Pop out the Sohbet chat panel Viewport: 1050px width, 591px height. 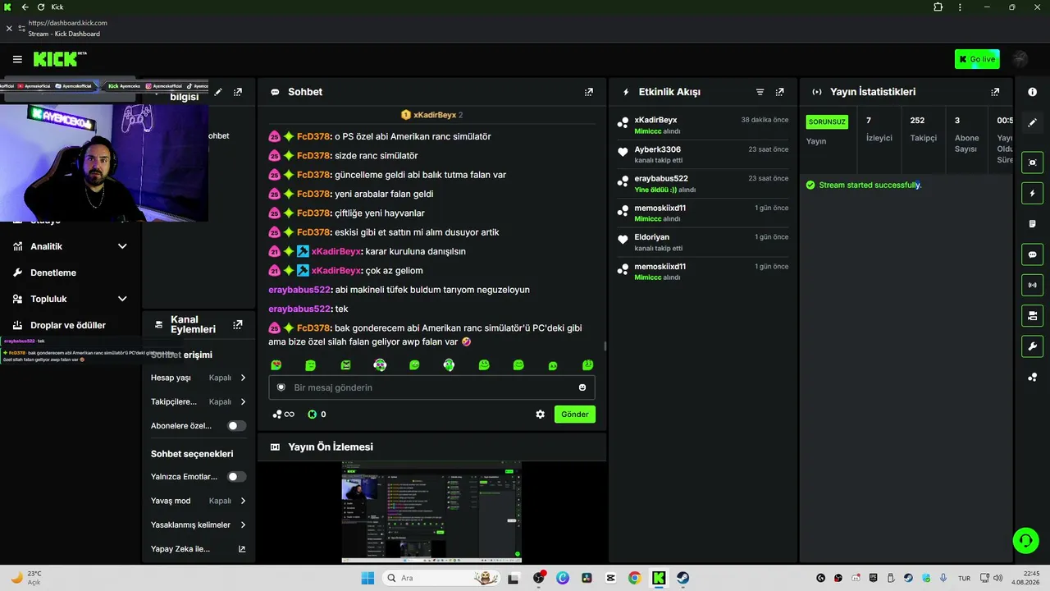[x=588, y=92]
